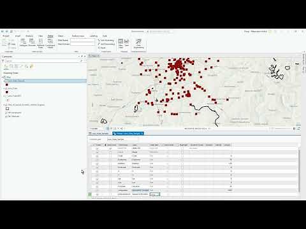The width and height of the screenshot is (306, 229).
Task: Open the Share ribbon tab
Action: point(61,36)
